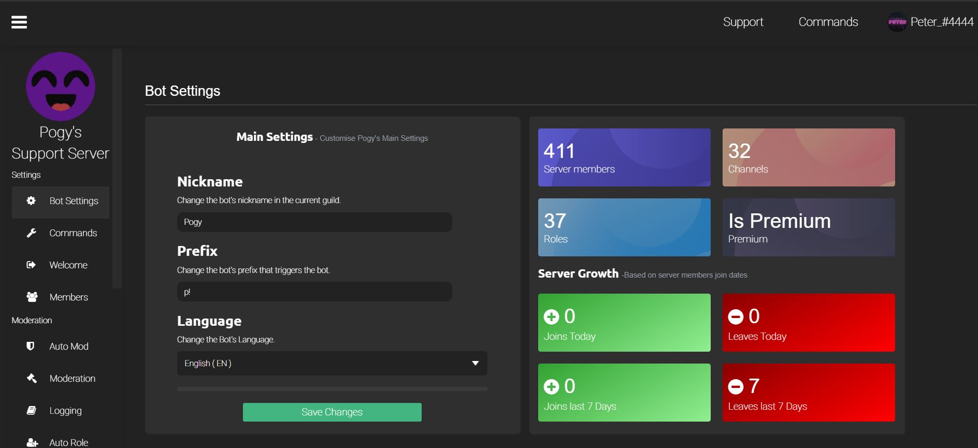Click the minus icon on Leaves Today

tap(736, 316)
